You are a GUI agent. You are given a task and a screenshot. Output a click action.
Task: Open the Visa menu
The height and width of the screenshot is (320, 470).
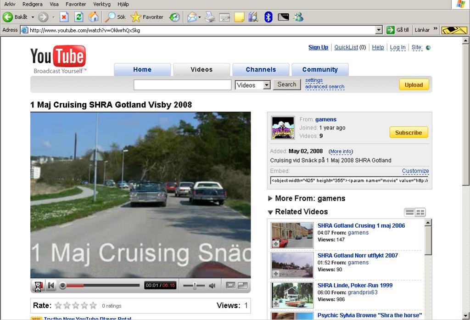54,4
